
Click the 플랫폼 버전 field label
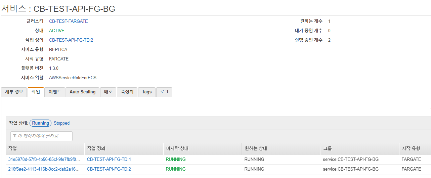[32, 68]
